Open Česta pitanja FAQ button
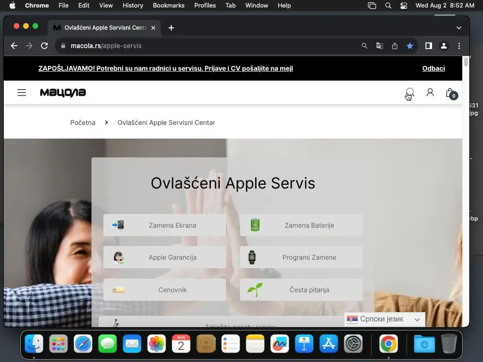The image size is (483, 362). point(301,290)
